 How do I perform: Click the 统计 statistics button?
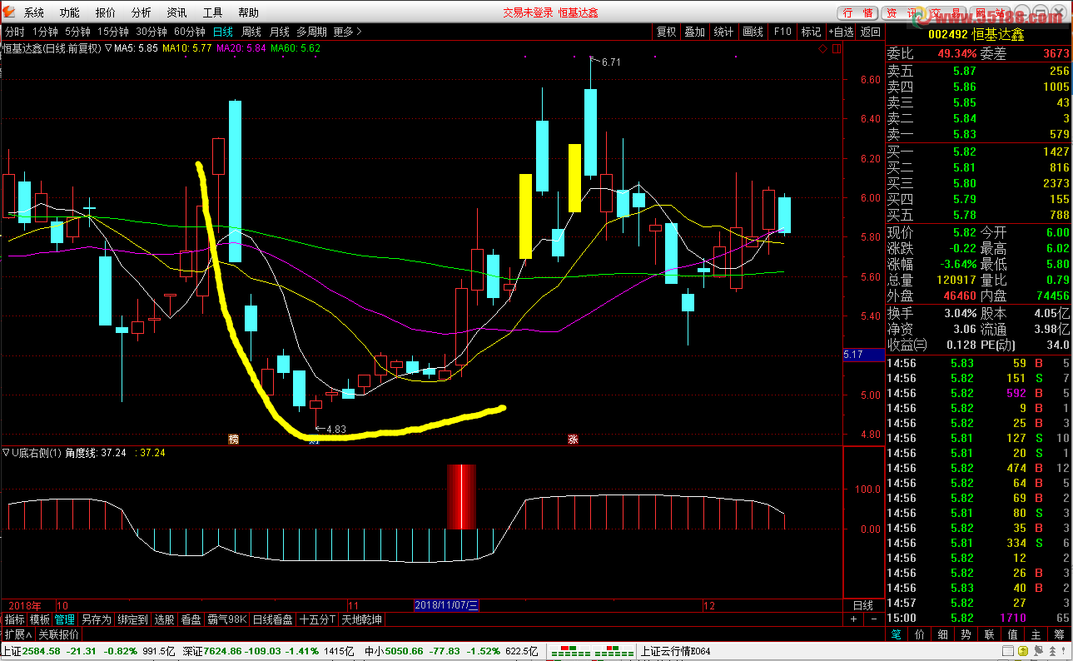[x=724, y=32]
